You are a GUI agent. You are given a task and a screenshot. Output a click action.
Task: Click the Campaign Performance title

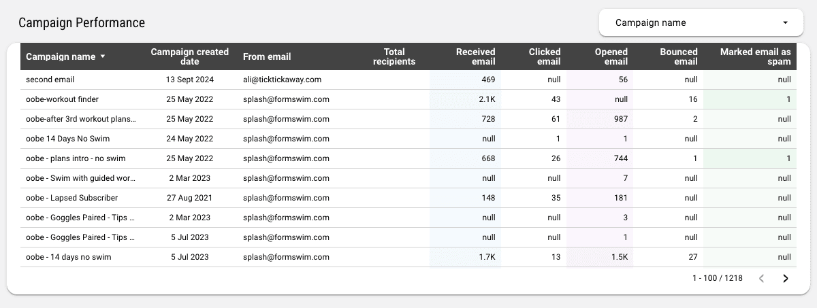pos(82,22)
